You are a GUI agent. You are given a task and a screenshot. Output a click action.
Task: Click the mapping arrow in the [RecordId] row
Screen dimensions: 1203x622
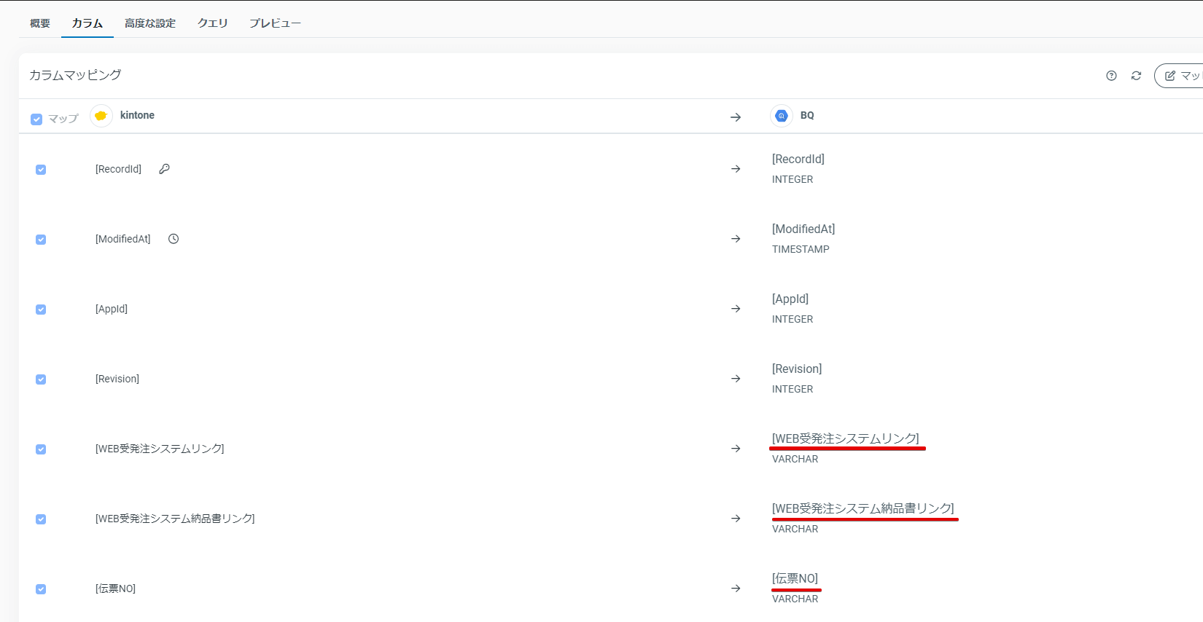pyautogui.click(x=736, y=169)
